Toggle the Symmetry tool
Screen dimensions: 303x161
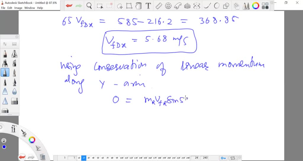197,6
